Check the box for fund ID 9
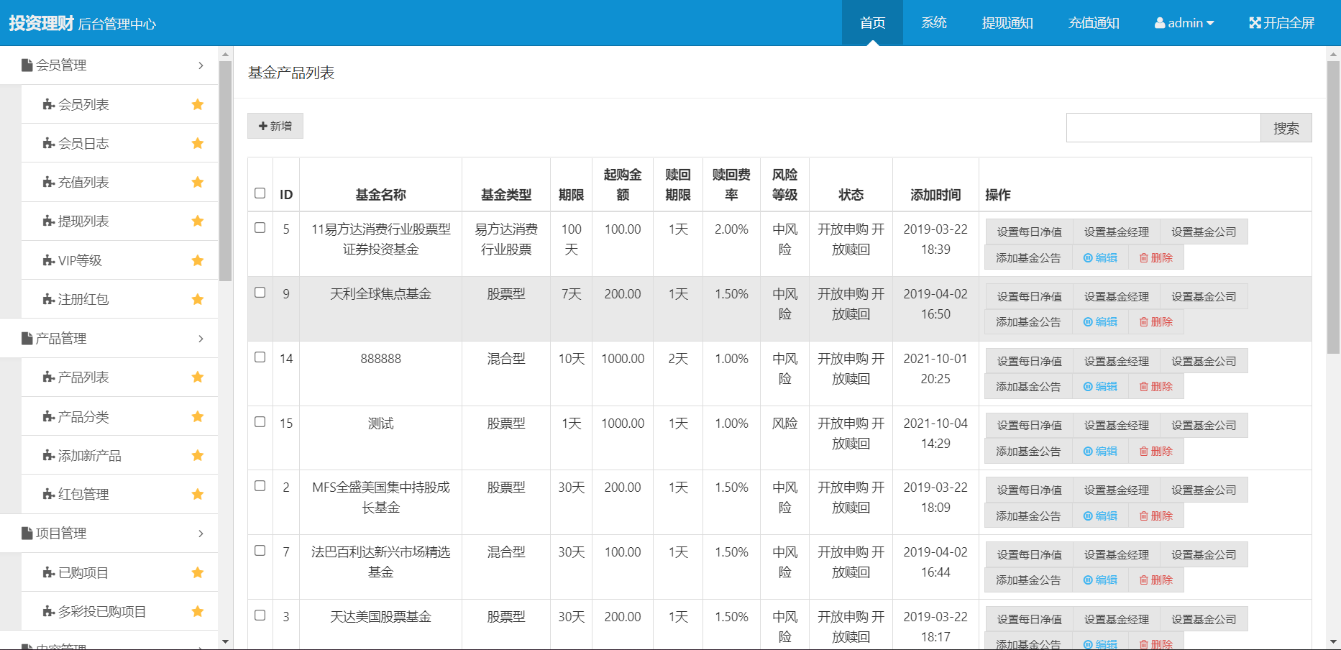Viewport: 1341px width, 650px height. (x=260, y=293)
